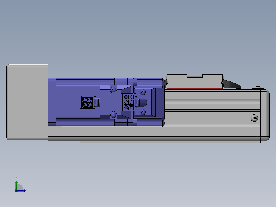Select the red strip under the carriage block
The image size is (276, 207).
(x=195, y=89)
